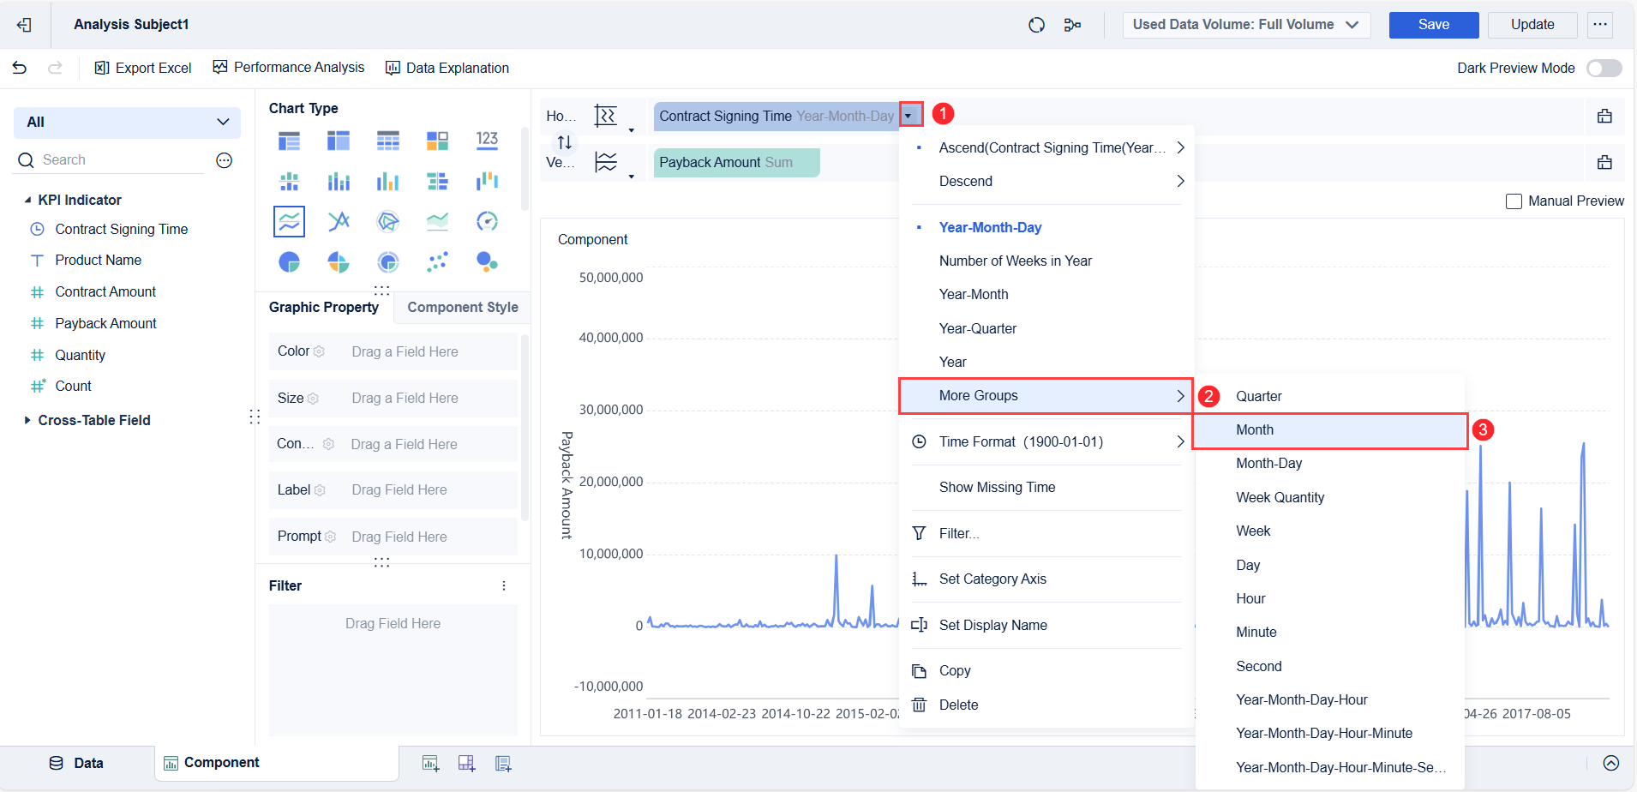Click the undo arrow icon
Screen dimensions: 1637x792
coord(20,68)
